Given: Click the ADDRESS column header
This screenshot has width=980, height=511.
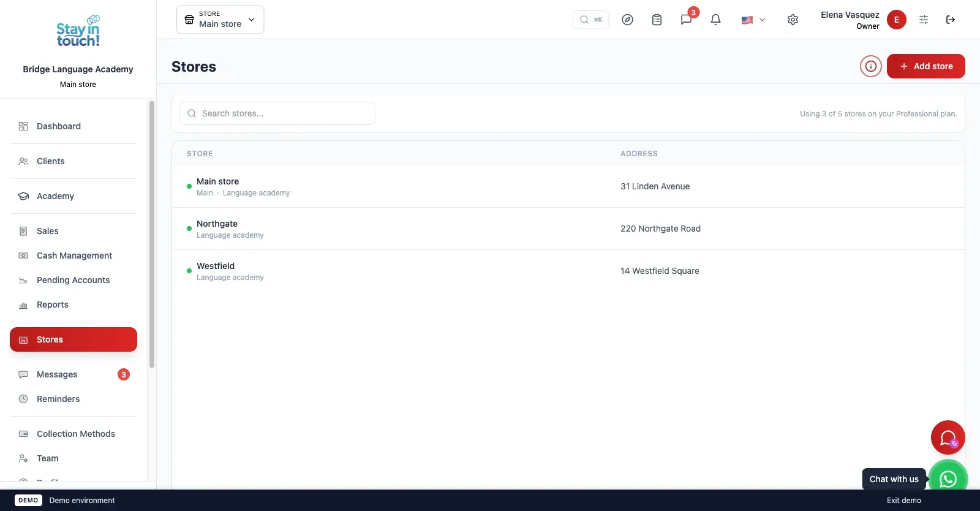Looking at the screenshot, I should [x=639, y=154].
